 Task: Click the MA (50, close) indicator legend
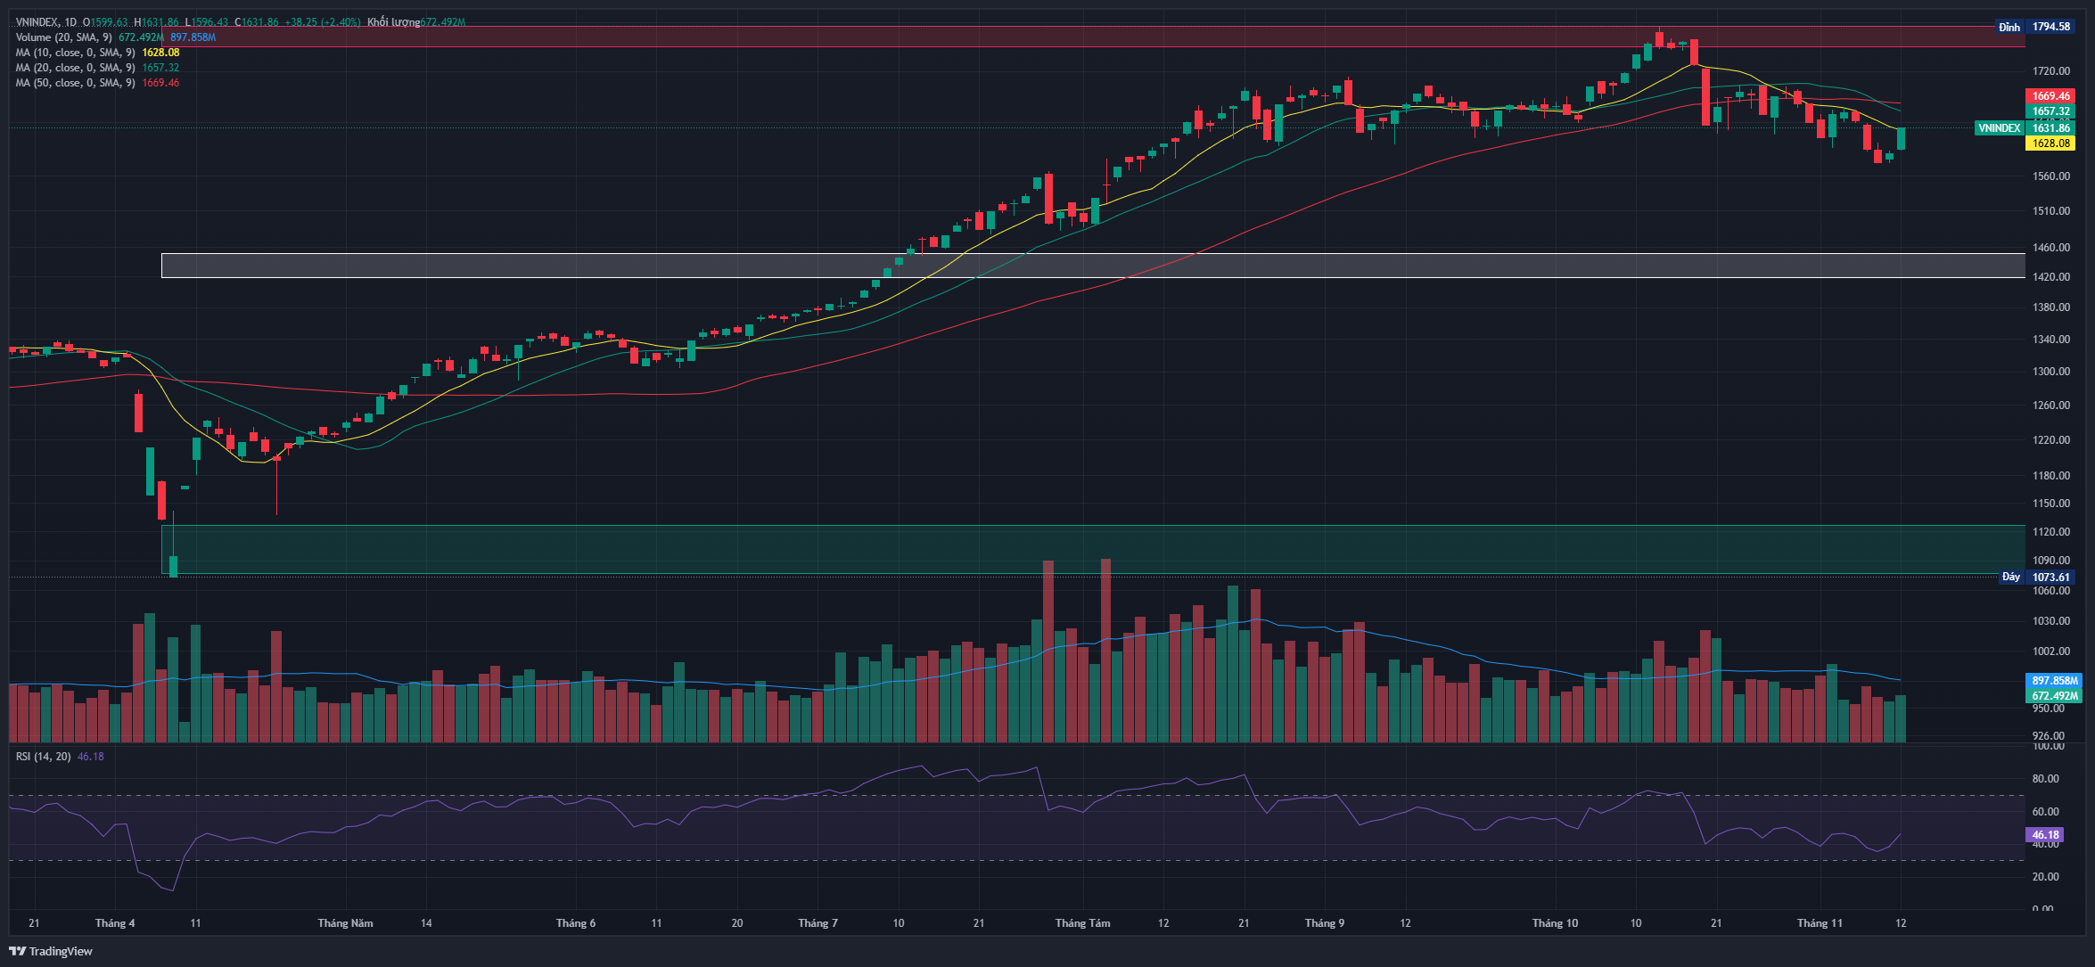point(75,83)
